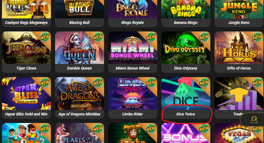Click the NEW badge on Tiger Claws
This screenshot has width=264, height=143.
point(45,37)
